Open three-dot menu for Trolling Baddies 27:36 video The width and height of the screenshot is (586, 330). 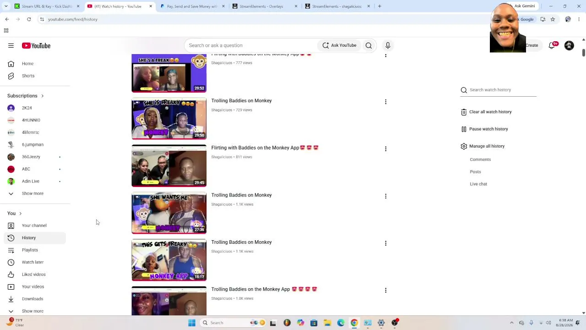pos(385,196)
